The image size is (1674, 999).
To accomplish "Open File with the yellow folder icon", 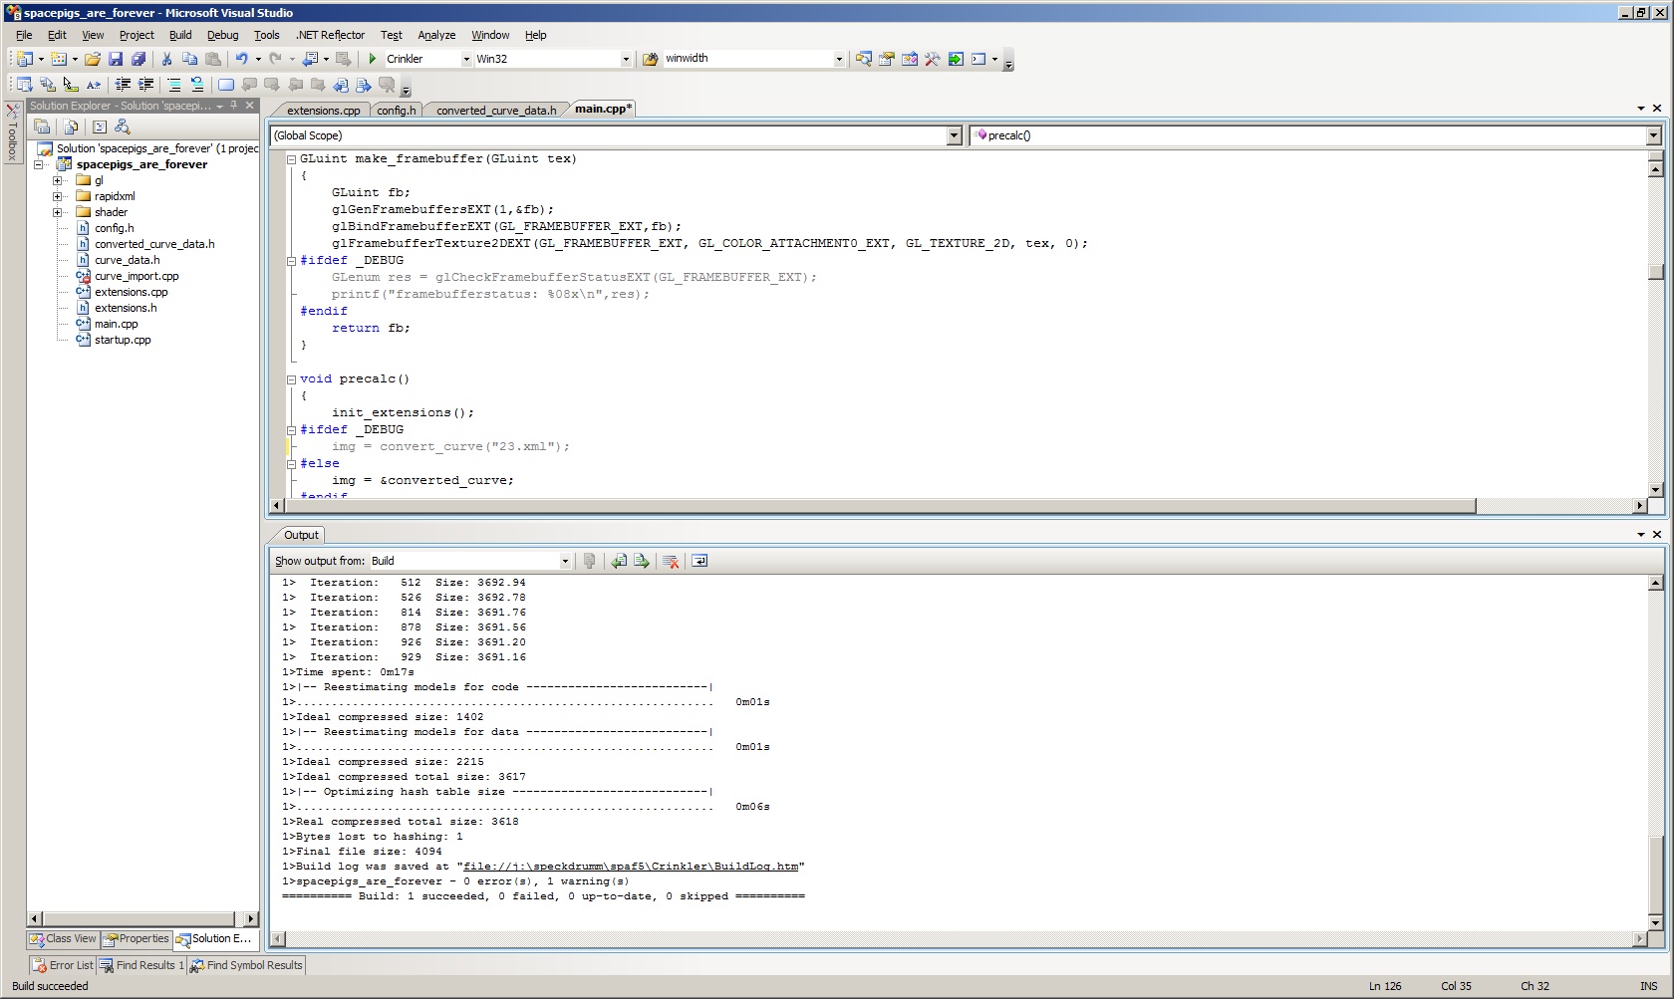I will (x=93, y=59).
